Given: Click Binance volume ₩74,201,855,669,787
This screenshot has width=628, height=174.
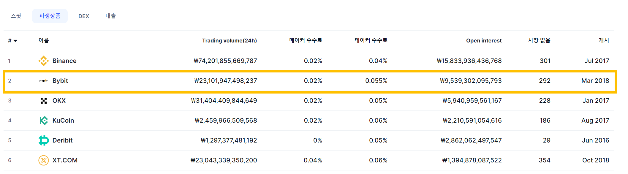Looking at the screenshot, I should point(225,61).
